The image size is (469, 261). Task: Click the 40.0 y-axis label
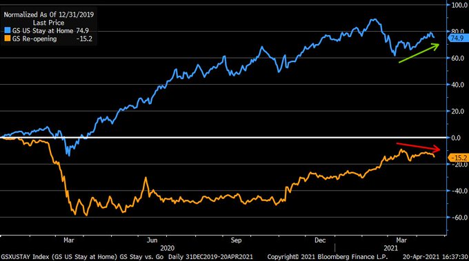coord(458,85)
